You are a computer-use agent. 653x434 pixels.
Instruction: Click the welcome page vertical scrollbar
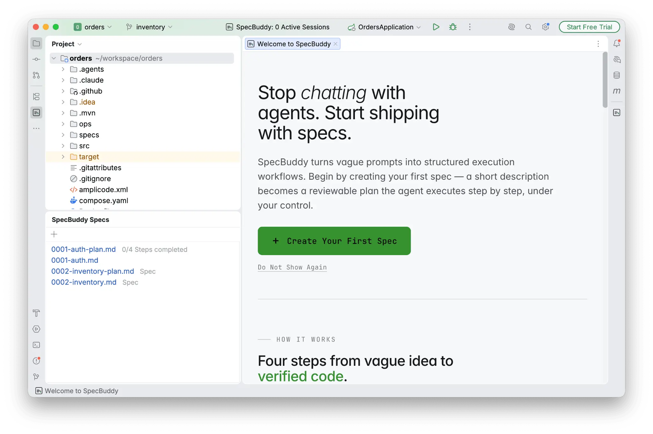pyautogui.click(x=605, y=80)
